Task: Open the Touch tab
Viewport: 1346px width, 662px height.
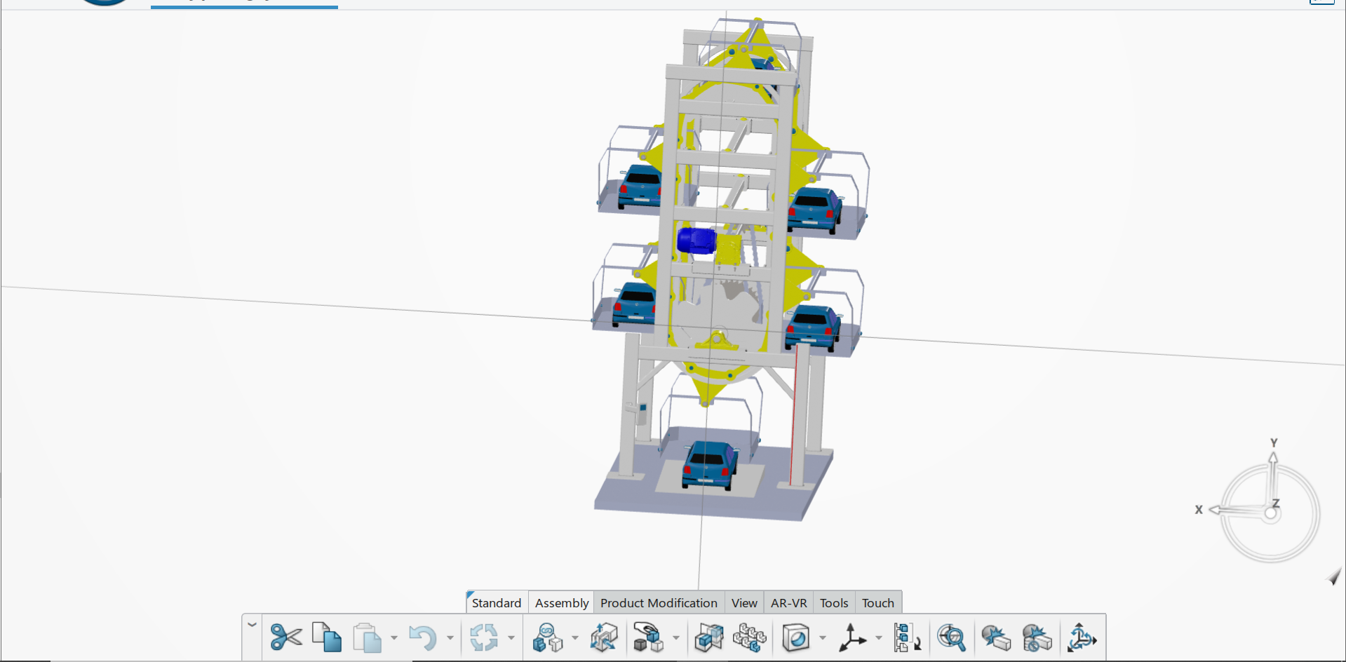Action: point(878,603)
